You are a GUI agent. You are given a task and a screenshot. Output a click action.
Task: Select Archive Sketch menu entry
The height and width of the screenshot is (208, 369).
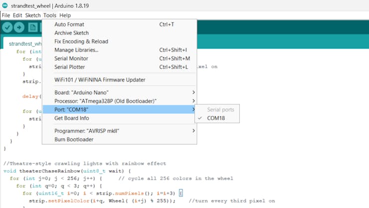click(x=71, y=33)
